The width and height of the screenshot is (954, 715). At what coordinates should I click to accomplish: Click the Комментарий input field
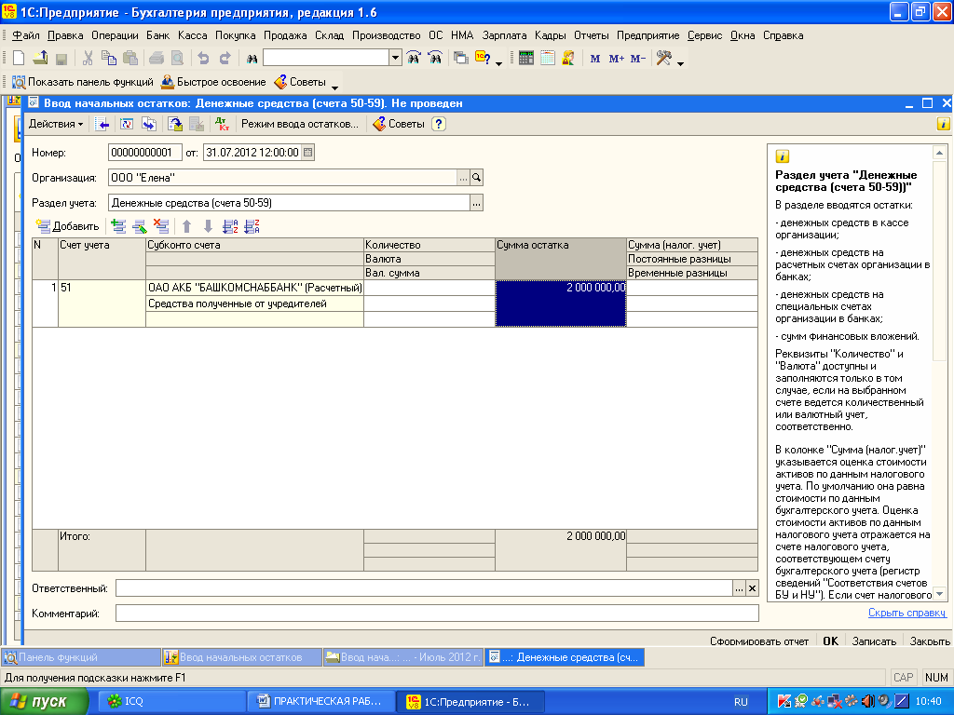[437, 614]
